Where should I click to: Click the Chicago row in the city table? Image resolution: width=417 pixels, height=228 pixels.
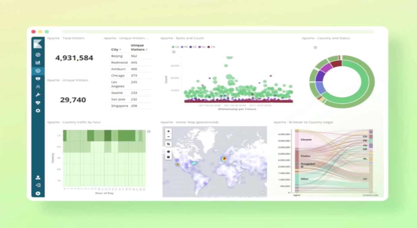131,75
